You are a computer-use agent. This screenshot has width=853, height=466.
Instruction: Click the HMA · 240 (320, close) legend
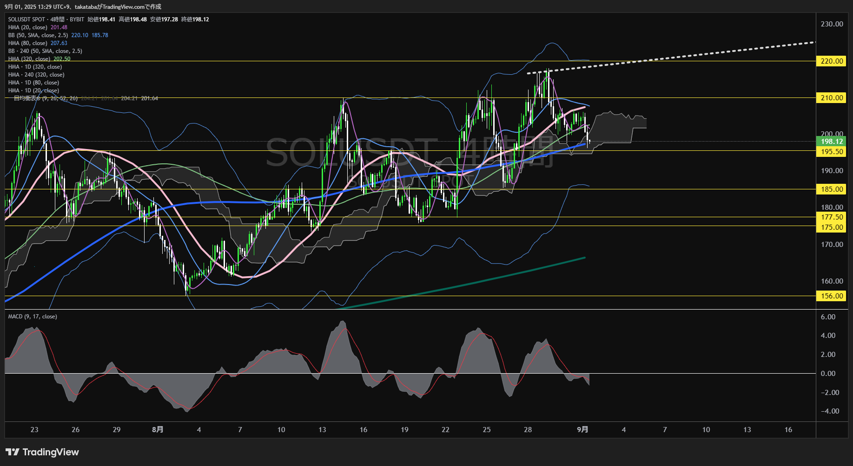point(36,75)
